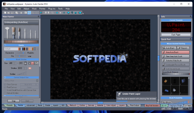
Task: Click the red wave brush-stroke mode icon
Action: click(x=32, y=63)
